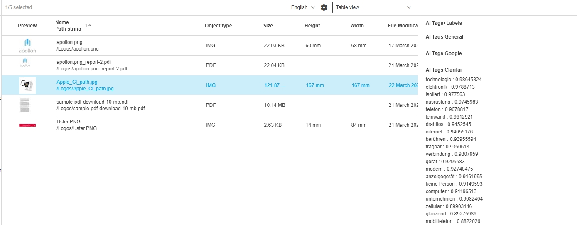Screen dimensions: 577x225
Task: Click the apollon.png preview thumbnail
Action: coord(27,46)
